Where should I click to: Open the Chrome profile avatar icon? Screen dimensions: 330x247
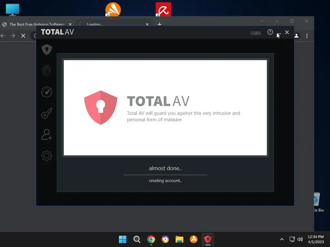tap(296, 36)
